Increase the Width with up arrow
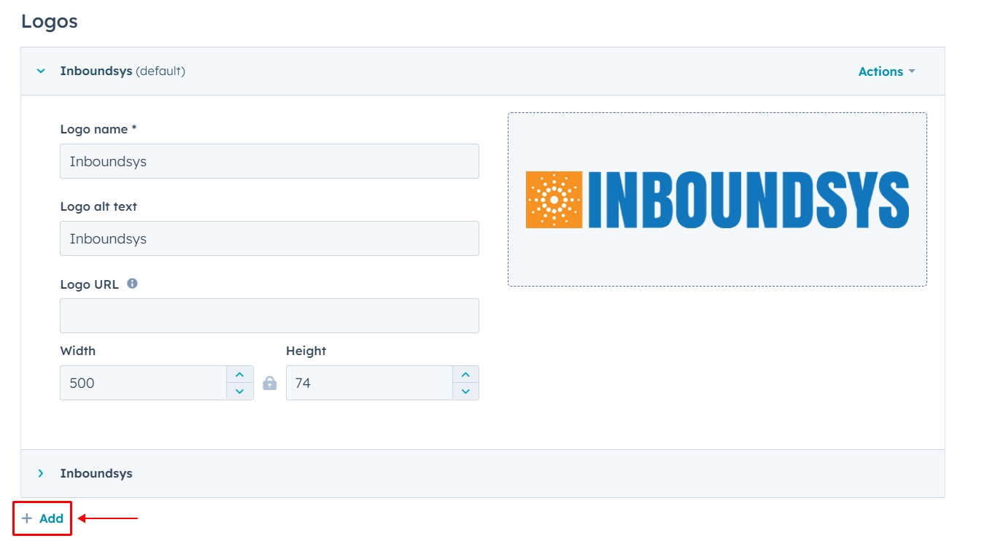Image resolution: width=987 pixels, height=541 pixels. click(240, 374)
